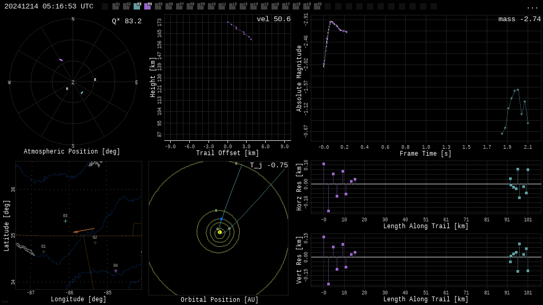This screenshot has width=543, height=305.
Task: Click the mass -2.74 label
Action: point(519,19)
